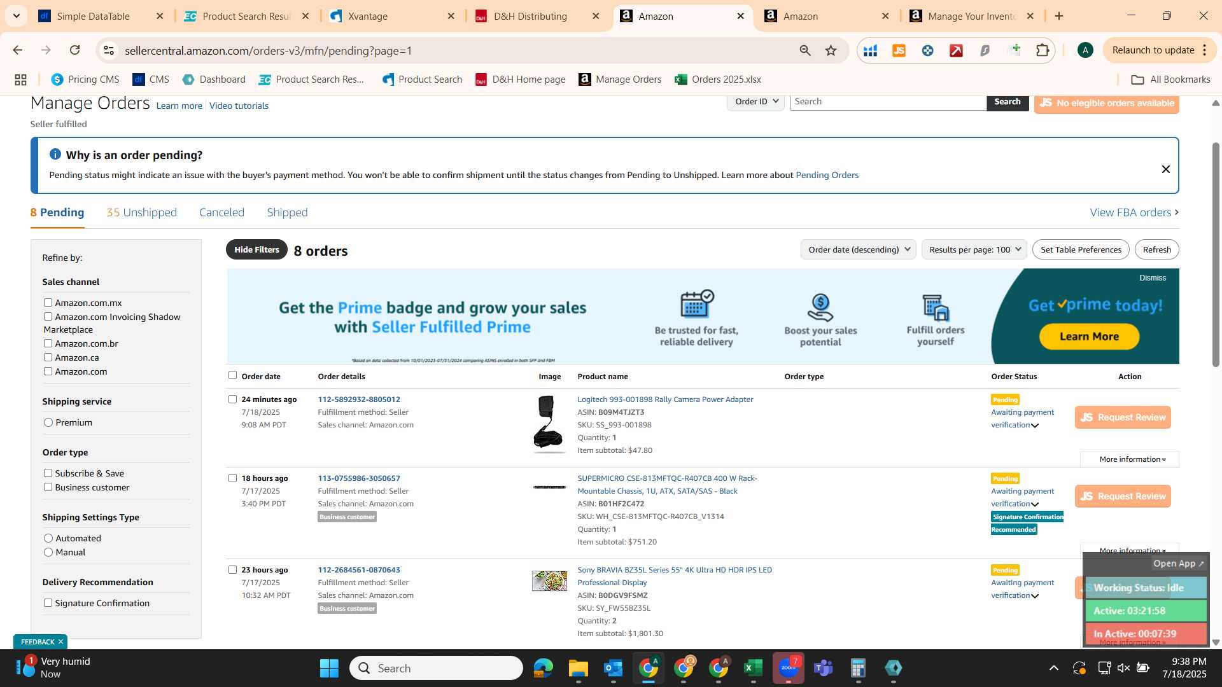
Task: Check the Signature Confirmation filter
Action: [48, 603]
